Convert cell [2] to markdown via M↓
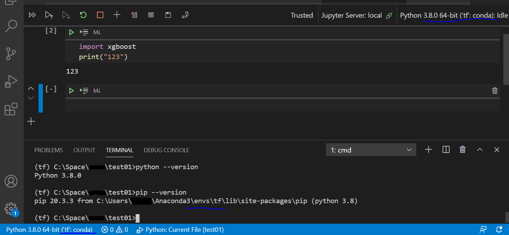509x235 pixels. click(x=97, y=32)
